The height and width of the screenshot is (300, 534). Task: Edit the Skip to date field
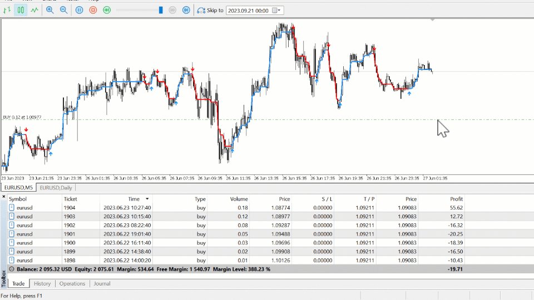pos(249,11)
